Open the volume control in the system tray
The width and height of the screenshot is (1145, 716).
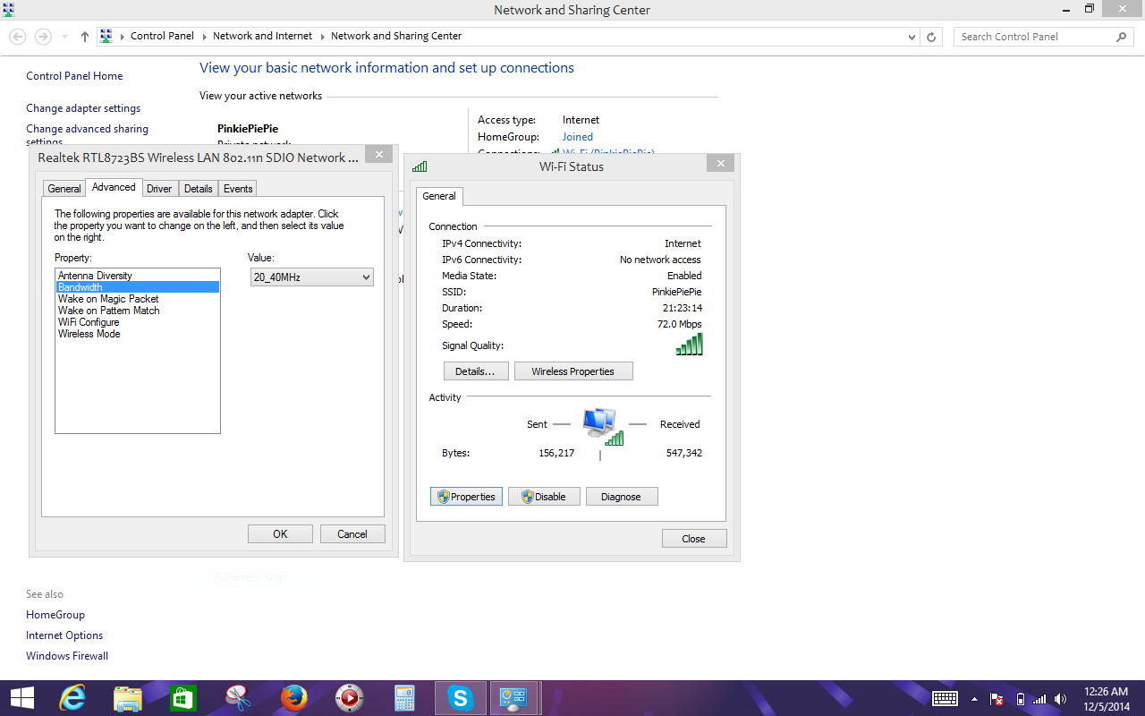pyautogui.click(x=1060, y=699)
